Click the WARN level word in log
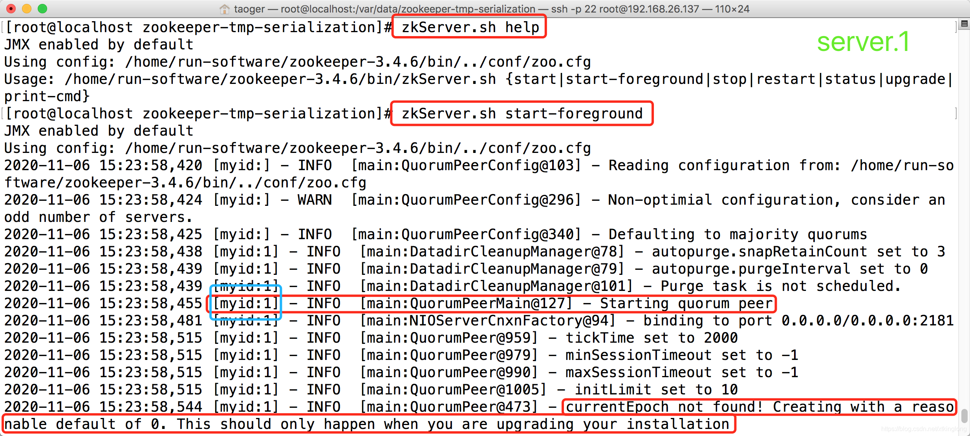 click(x=315, y=200)
